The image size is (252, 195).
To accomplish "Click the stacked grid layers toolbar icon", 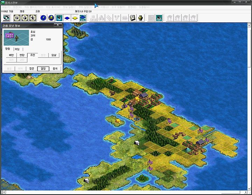I will click(x=83, y=18).
